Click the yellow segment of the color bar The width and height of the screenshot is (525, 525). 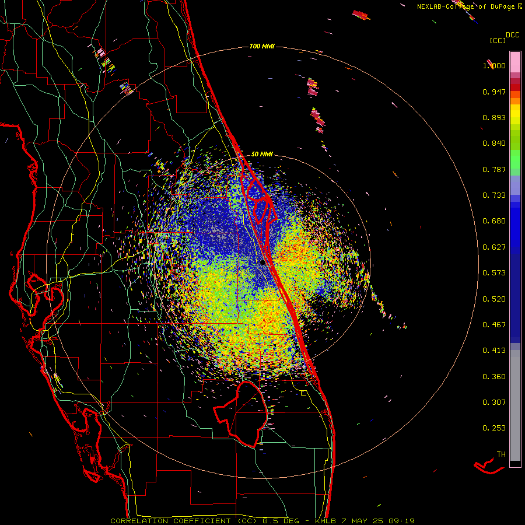[515, 114]
